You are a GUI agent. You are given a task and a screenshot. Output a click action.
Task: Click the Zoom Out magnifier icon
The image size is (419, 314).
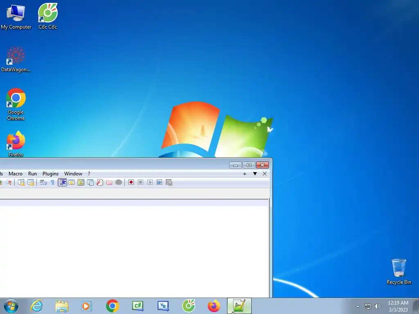(x=9, y=182)
